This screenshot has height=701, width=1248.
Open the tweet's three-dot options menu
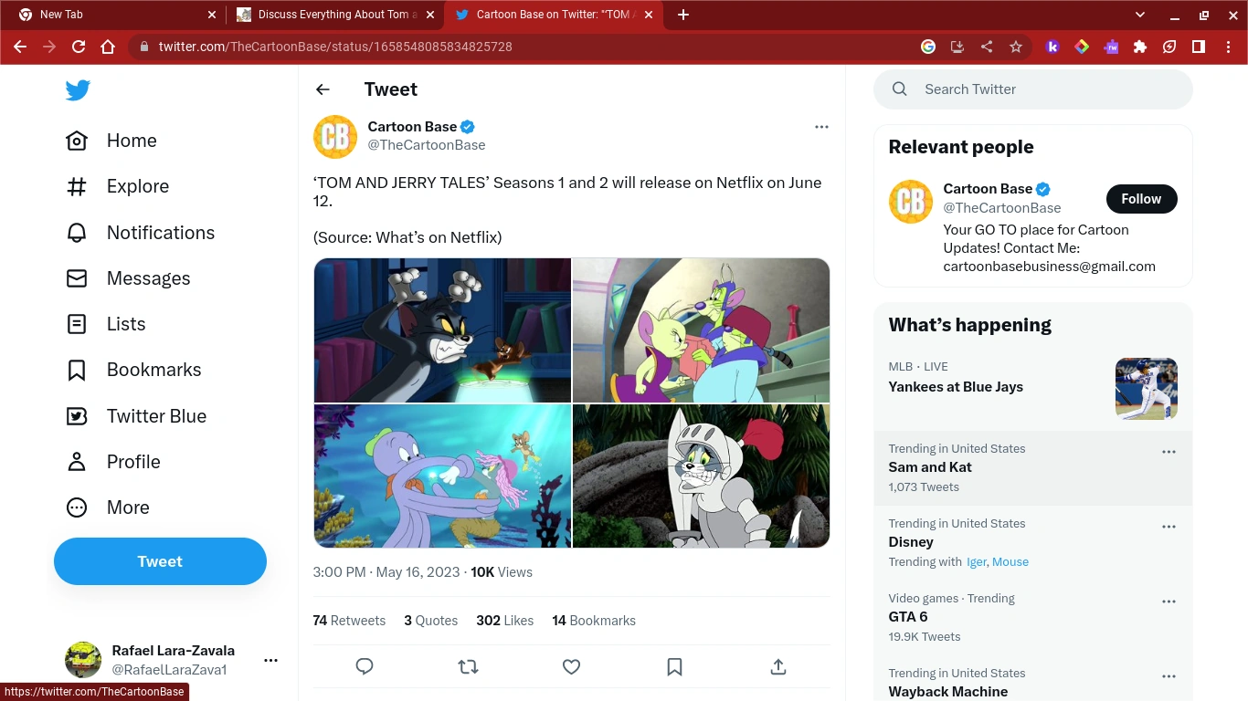click(821, 127)
